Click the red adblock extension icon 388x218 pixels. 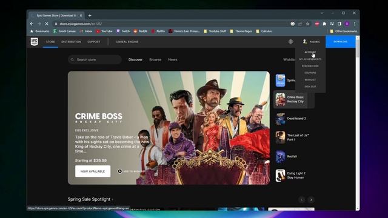tap(316, 24)
